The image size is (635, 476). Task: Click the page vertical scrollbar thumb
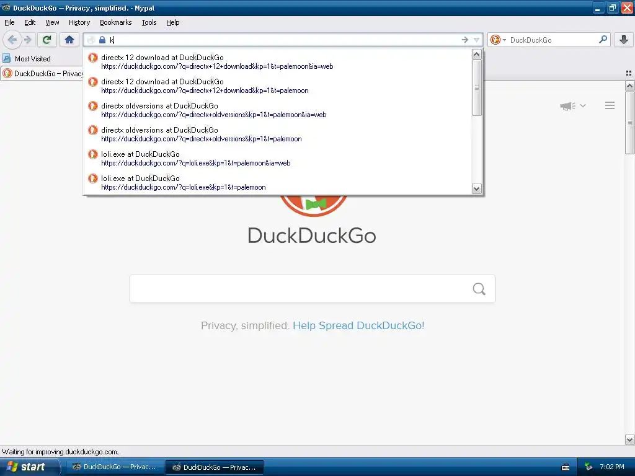tap(630, 123)
